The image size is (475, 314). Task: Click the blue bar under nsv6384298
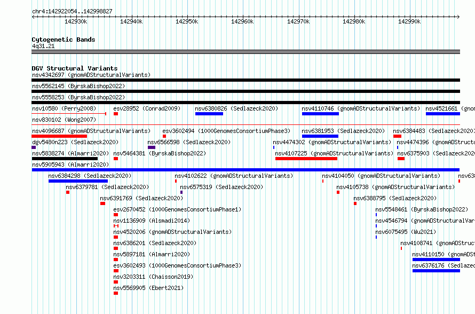(x=78, y=181)
